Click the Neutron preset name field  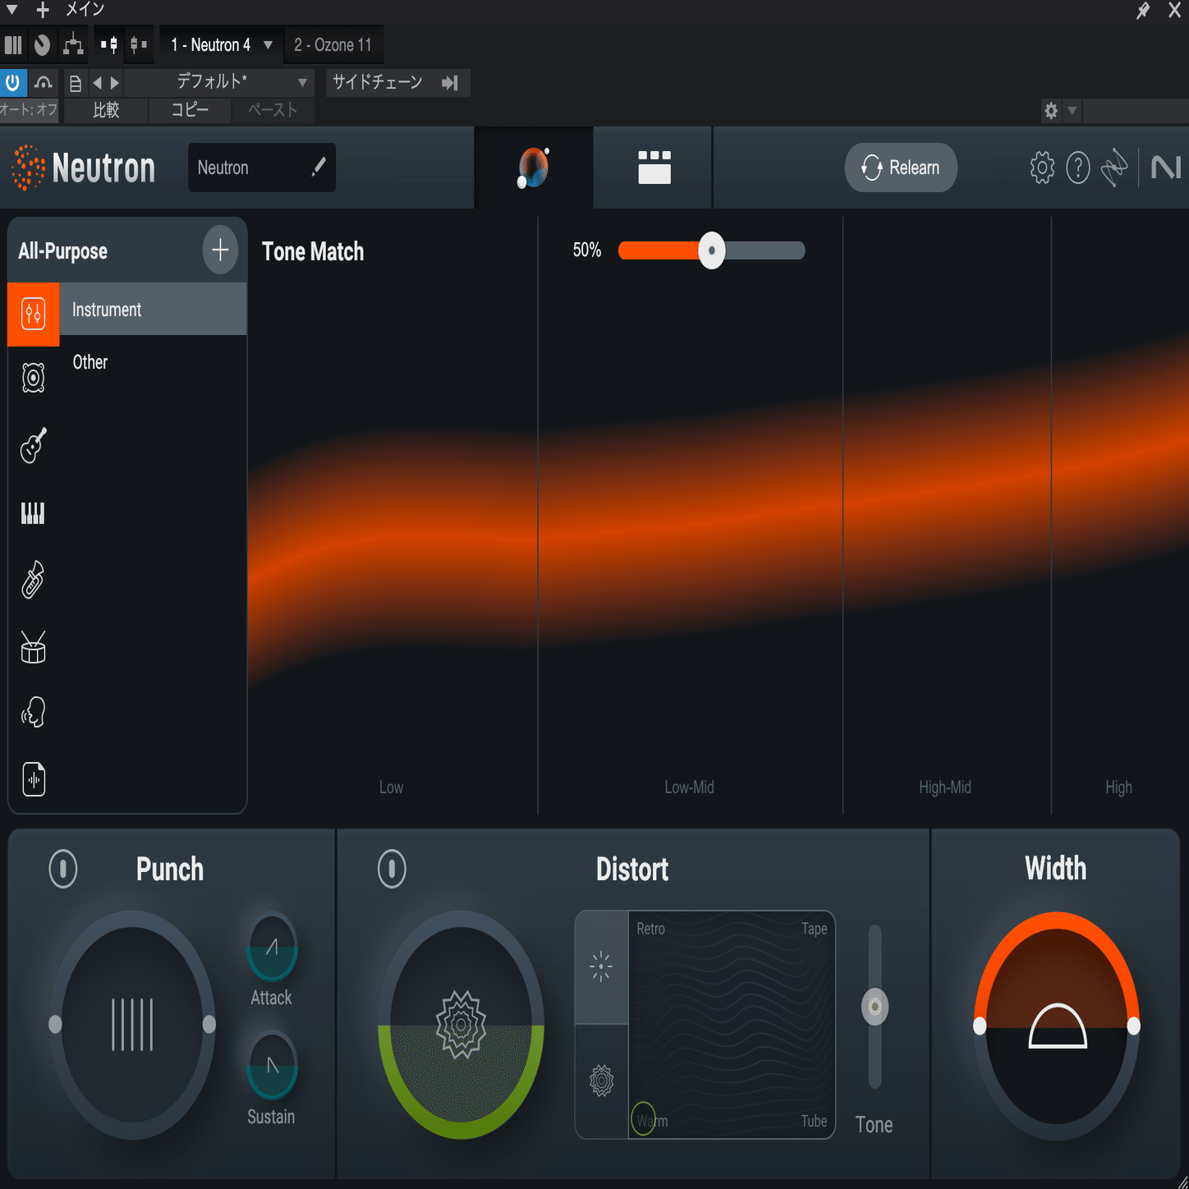(262, 168)
